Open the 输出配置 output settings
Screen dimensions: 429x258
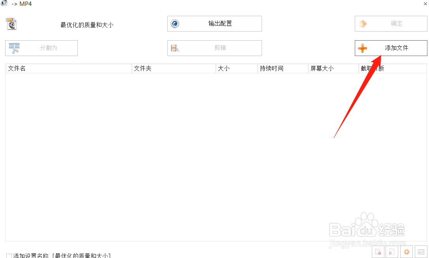pos(214,23)
